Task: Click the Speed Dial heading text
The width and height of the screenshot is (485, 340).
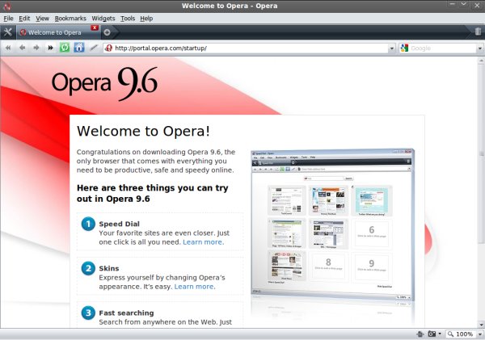Action: point(119,224)
